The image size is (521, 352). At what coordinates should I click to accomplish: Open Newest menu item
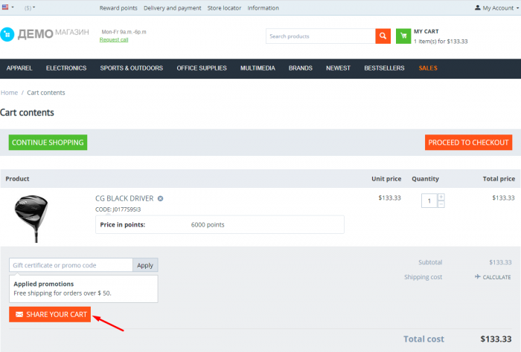pyautogui.click(x=338, y=68)
